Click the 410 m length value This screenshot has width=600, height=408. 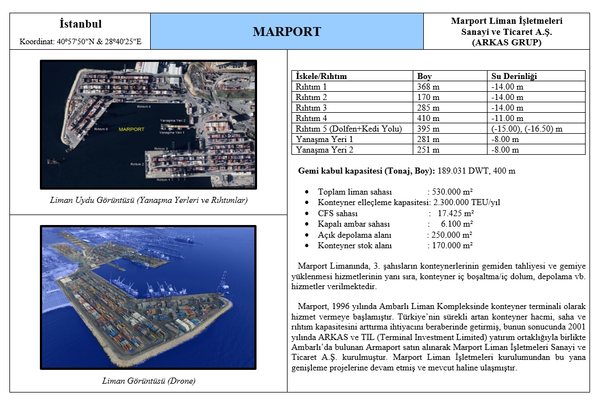point(428,118)
